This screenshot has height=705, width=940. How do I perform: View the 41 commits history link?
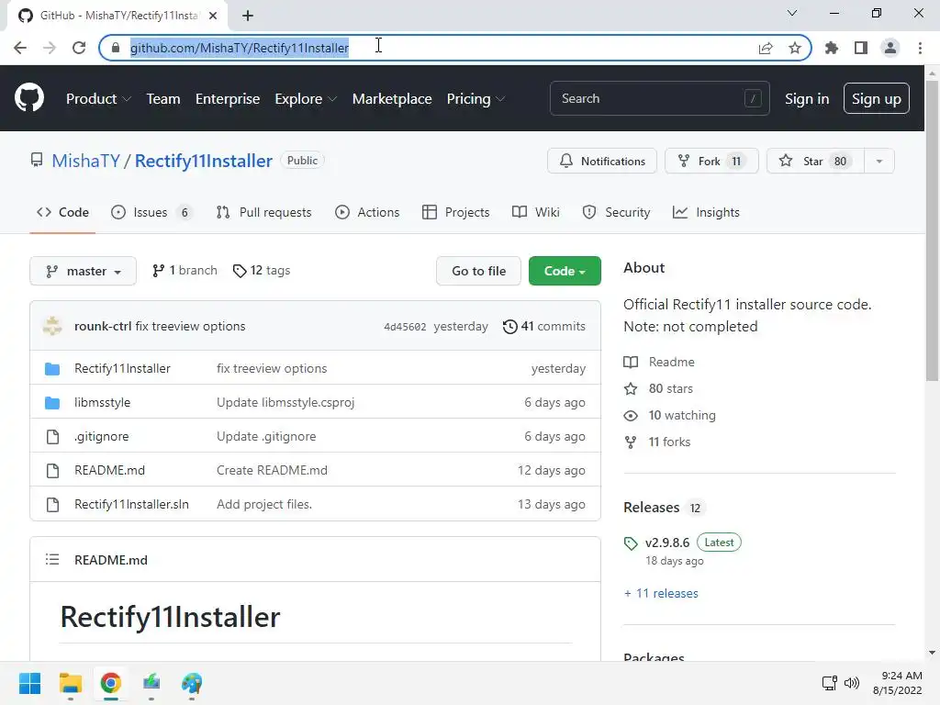coord(543,326)
